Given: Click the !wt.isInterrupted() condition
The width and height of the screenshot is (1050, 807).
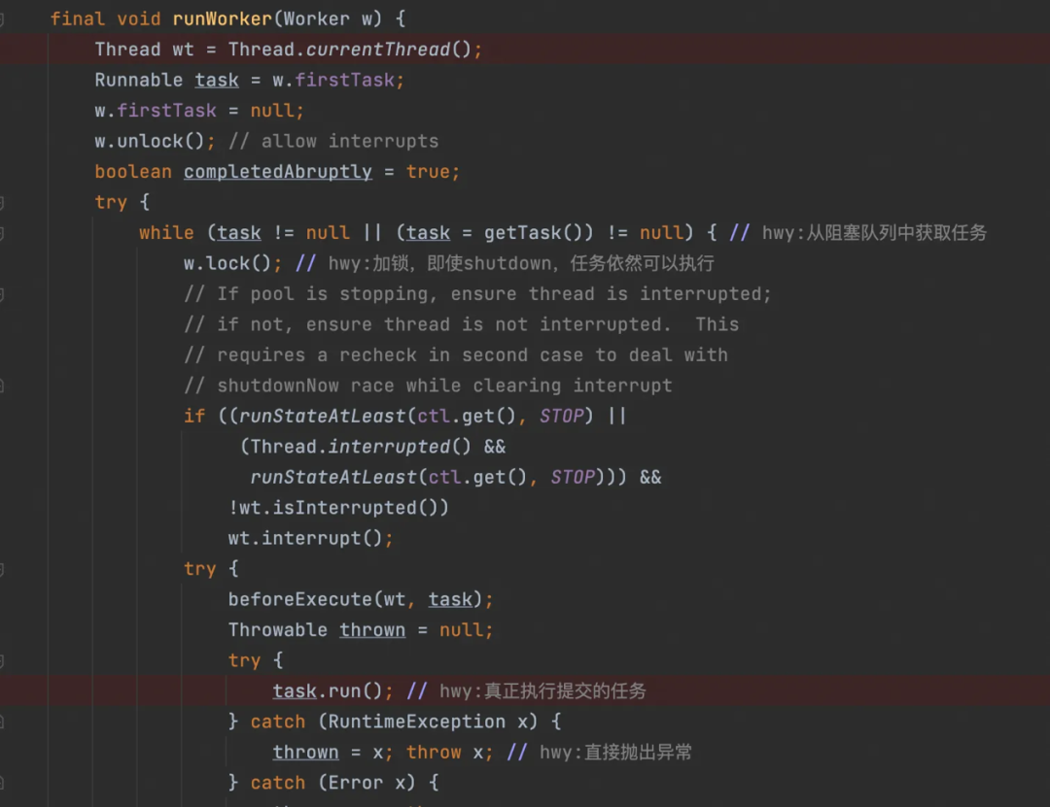Looking at the screenshot, I should point(338,508).
